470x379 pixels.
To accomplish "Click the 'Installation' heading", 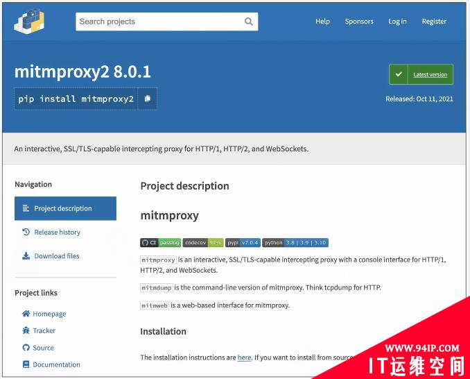I will [163, 331].
